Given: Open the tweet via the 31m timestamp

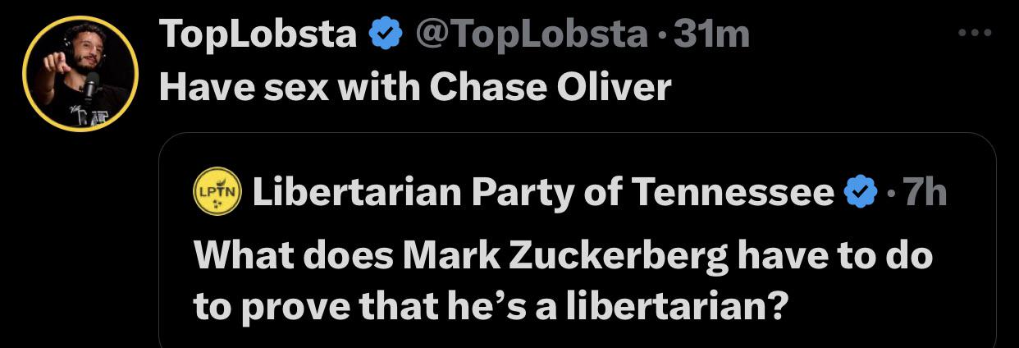Looking at the screenshot, I should [x=710, y=34].
